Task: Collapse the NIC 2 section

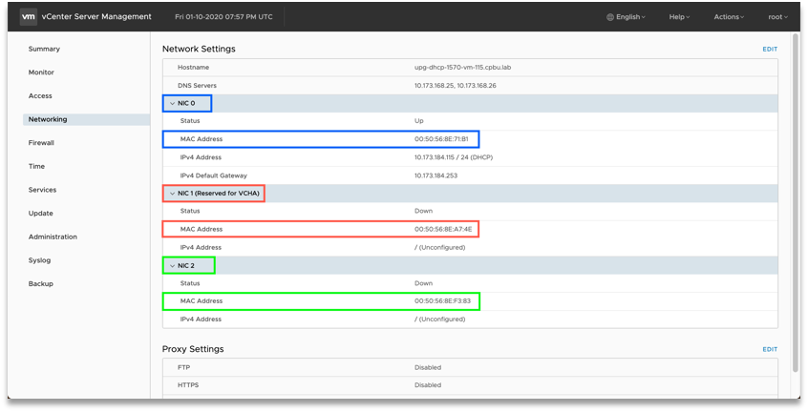Action: coord(172,266)
